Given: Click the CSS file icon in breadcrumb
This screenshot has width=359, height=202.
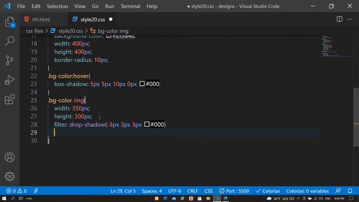Looking at the screenshot, I should tap(53, 31).
